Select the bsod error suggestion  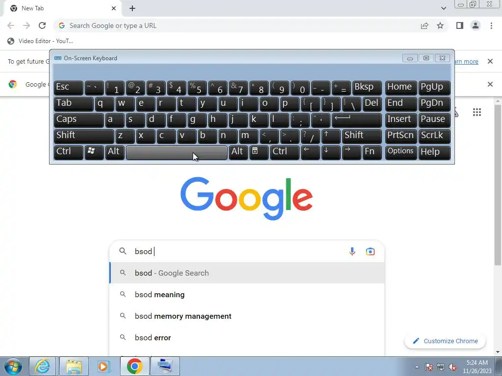point(247,338)
